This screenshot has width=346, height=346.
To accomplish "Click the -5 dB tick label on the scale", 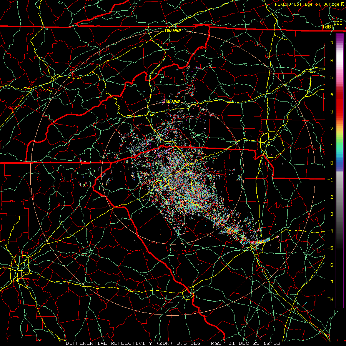I will click(x=330, y=248).
